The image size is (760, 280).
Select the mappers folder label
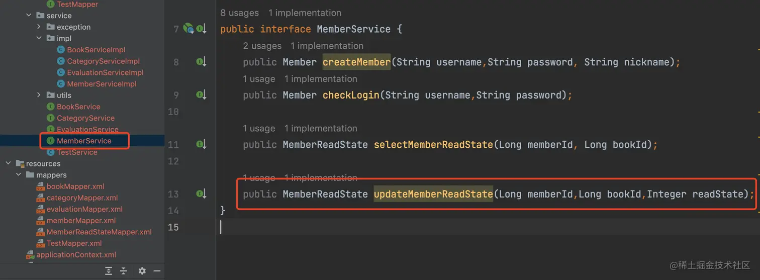tap(51, 175)
